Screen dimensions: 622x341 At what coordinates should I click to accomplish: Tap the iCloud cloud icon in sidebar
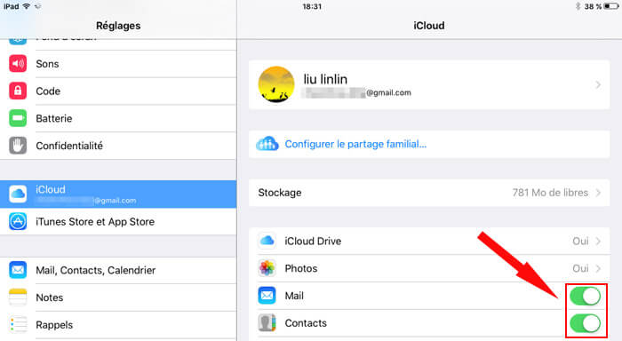pos(18,194)
